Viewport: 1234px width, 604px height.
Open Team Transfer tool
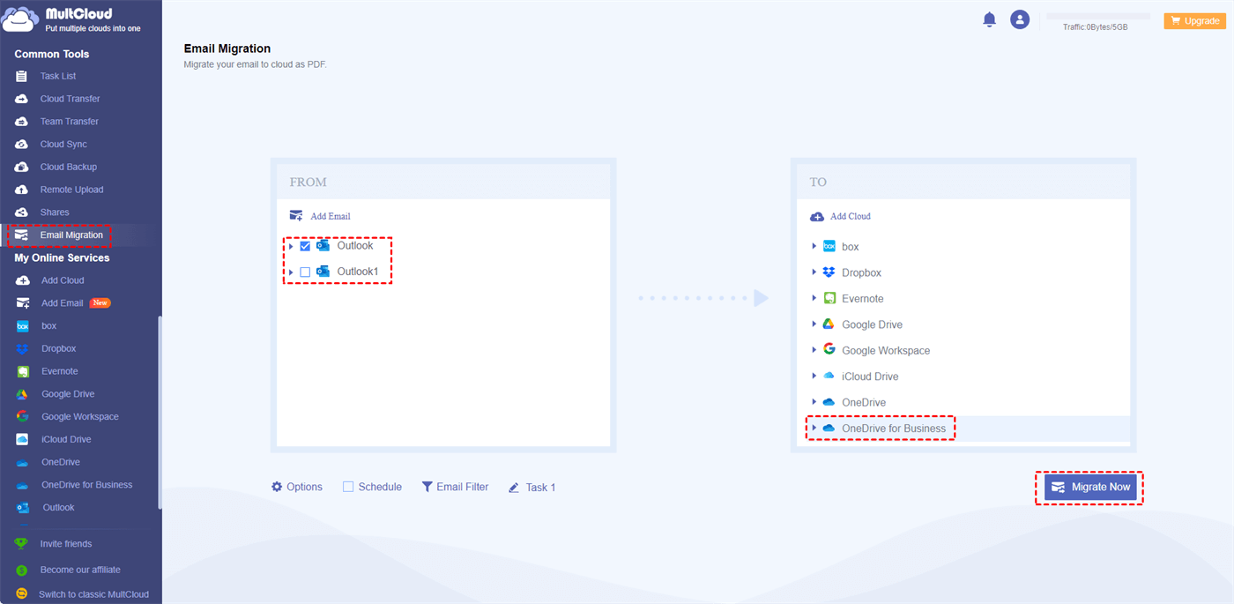pyautogui.click(x=69, y=122)
